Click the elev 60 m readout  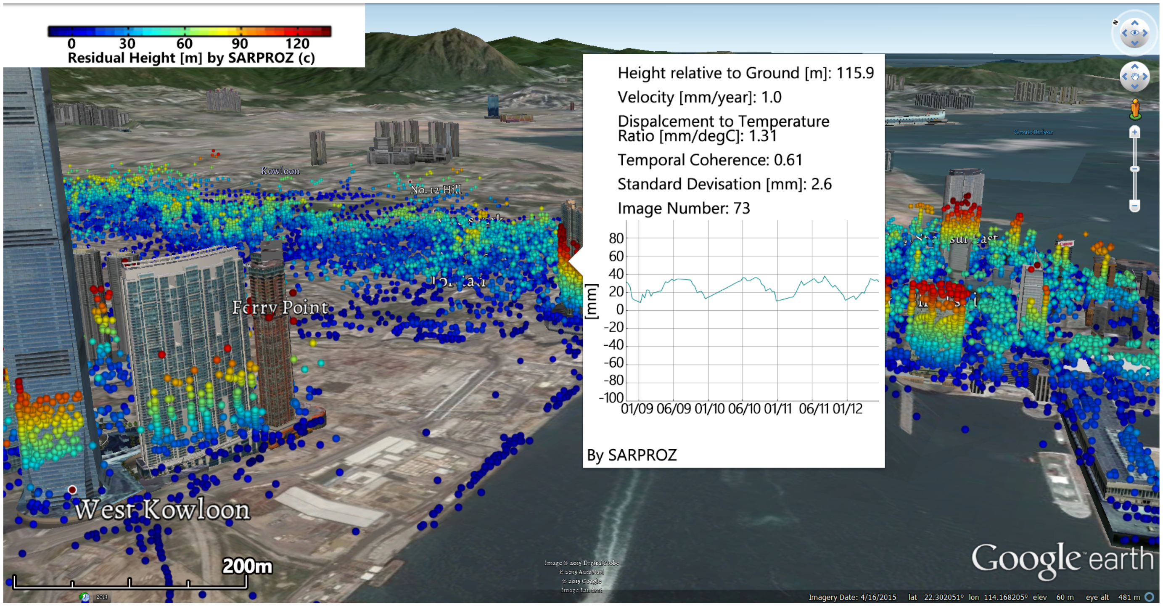pos(1053,597)
